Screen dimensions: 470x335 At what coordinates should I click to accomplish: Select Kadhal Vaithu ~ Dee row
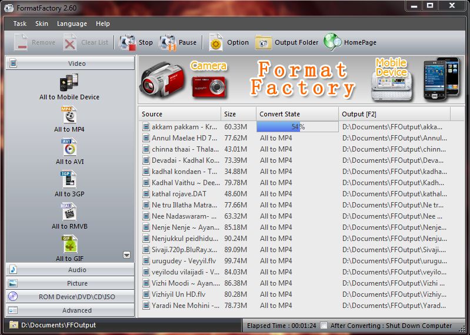301,183
